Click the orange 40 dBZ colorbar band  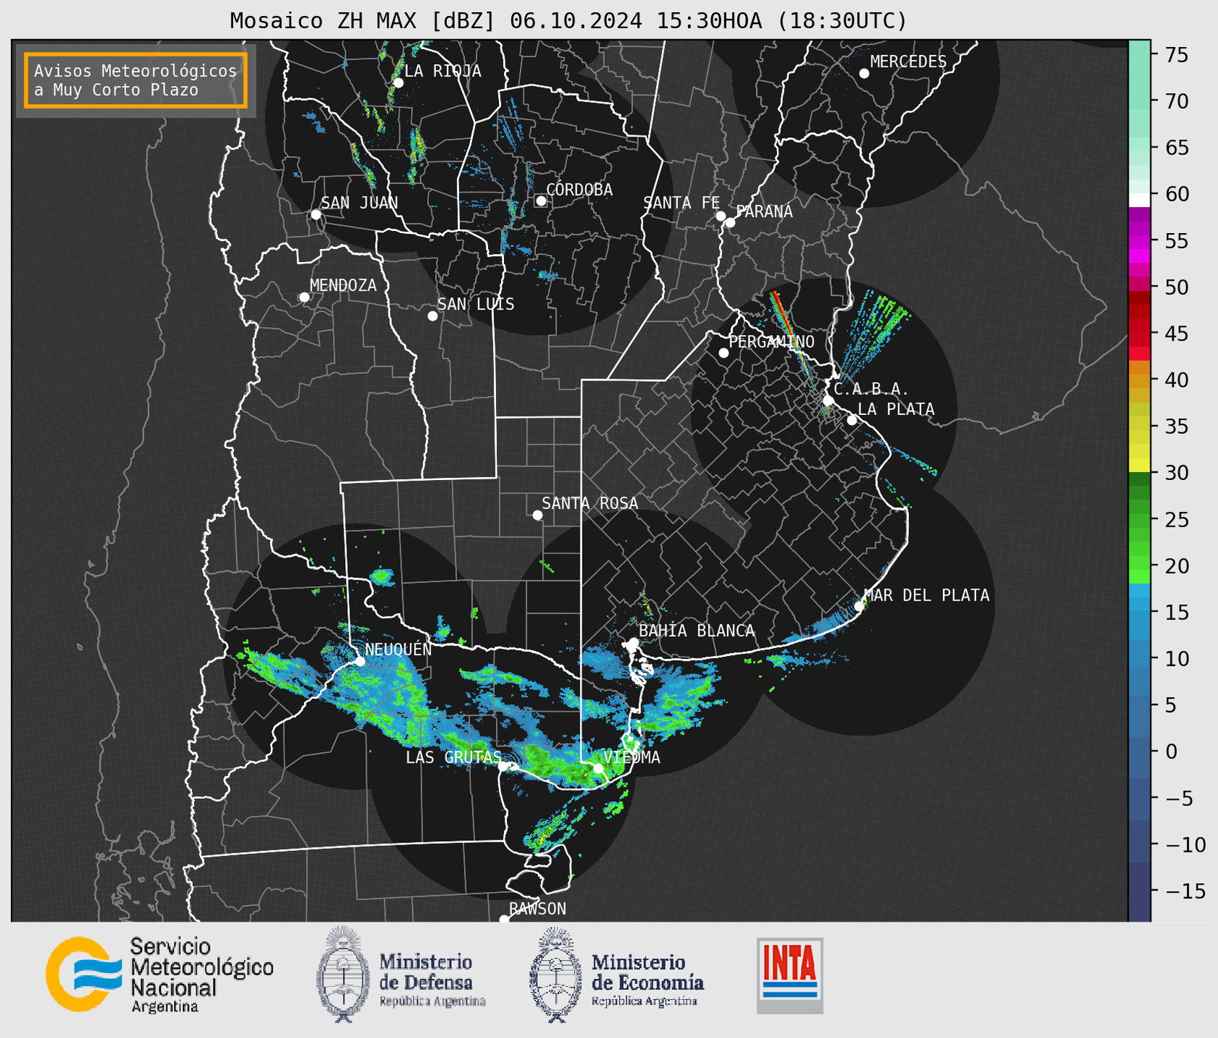[x=1139, y=380]
